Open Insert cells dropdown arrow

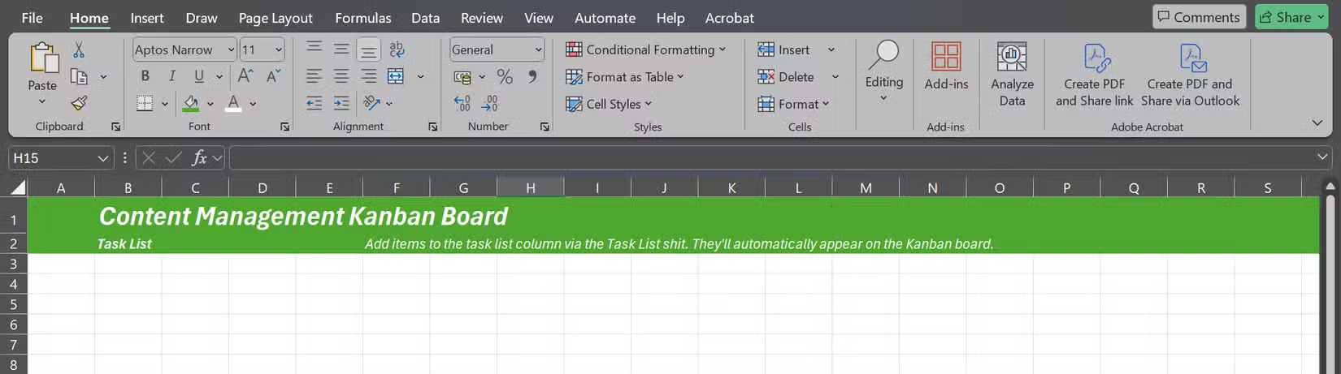[831, 49]
